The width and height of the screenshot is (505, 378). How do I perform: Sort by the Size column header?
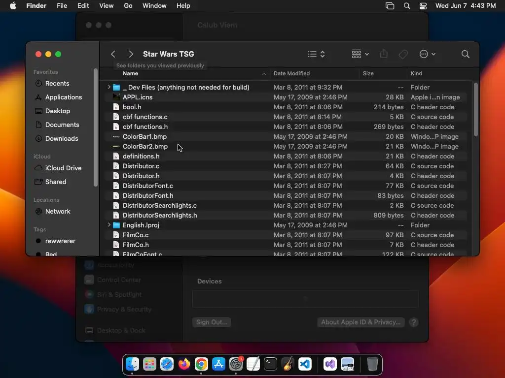click(383, 74)
